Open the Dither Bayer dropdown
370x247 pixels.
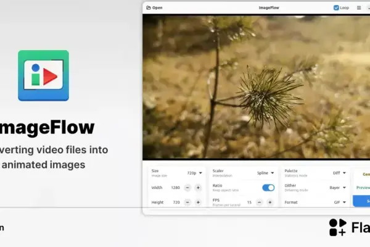338,188
